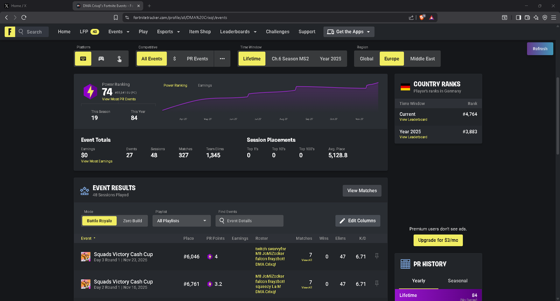Click the View Matches button
Screen dimensions: 560x301
(362, 190)
